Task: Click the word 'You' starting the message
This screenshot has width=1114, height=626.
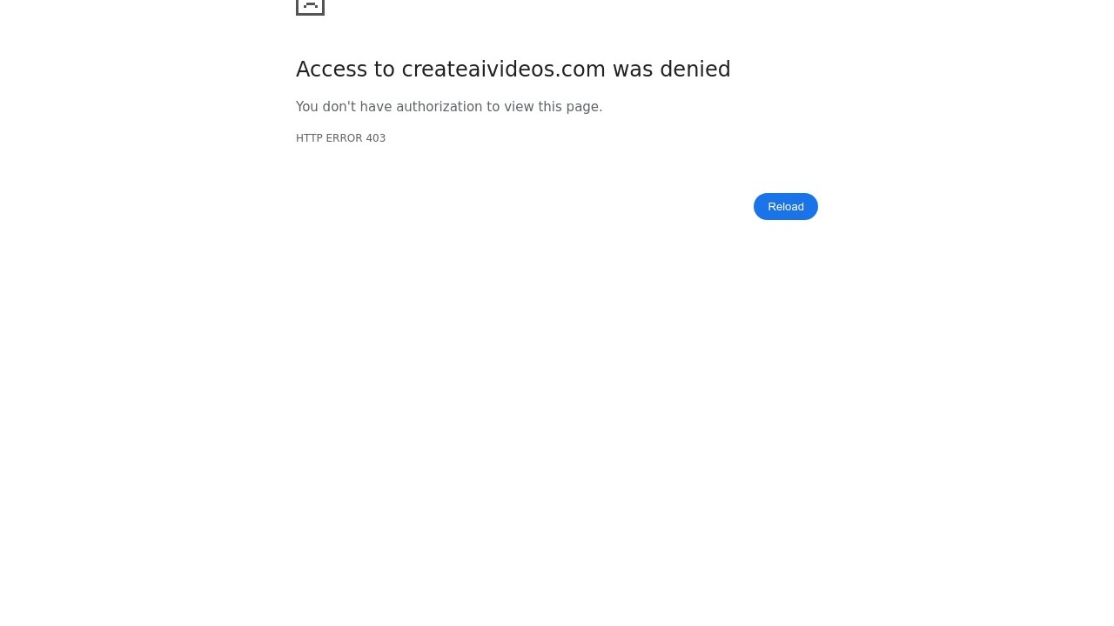Action: pyautogui.click(x=307, y=107)
